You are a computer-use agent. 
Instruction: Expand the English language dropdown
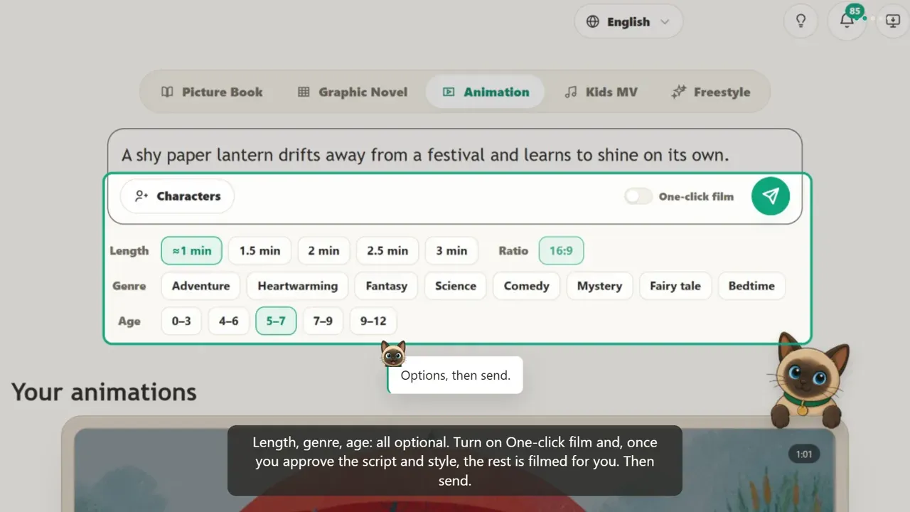pyautogui.click(x=628, y=21)
